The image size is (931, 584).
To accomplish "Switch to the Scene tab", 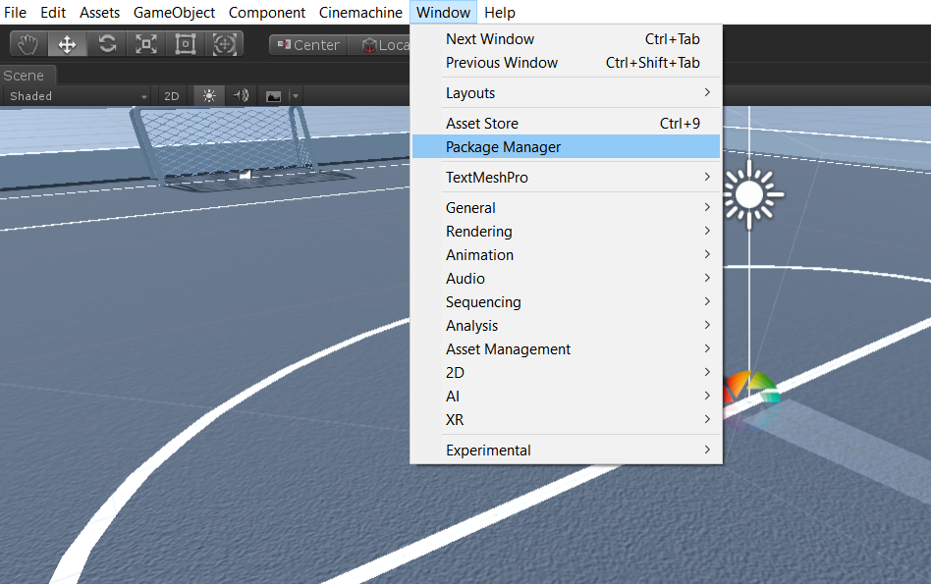I will pyautogui.click(x=27, y=76).
